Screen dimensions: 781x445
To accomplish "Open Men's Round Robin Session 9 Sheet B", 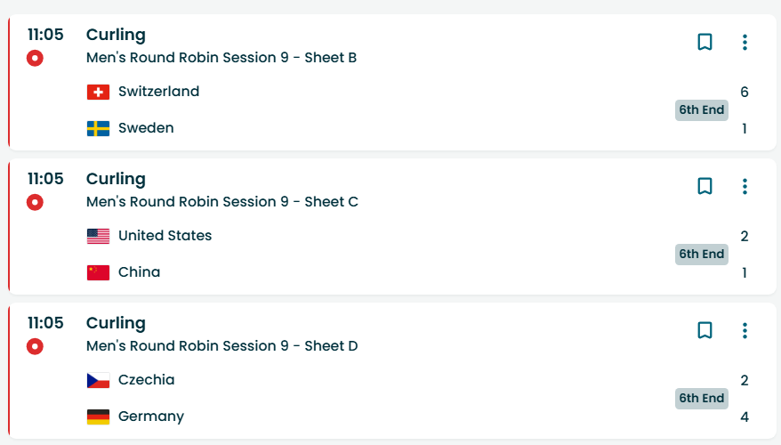I will pos(221,58).
